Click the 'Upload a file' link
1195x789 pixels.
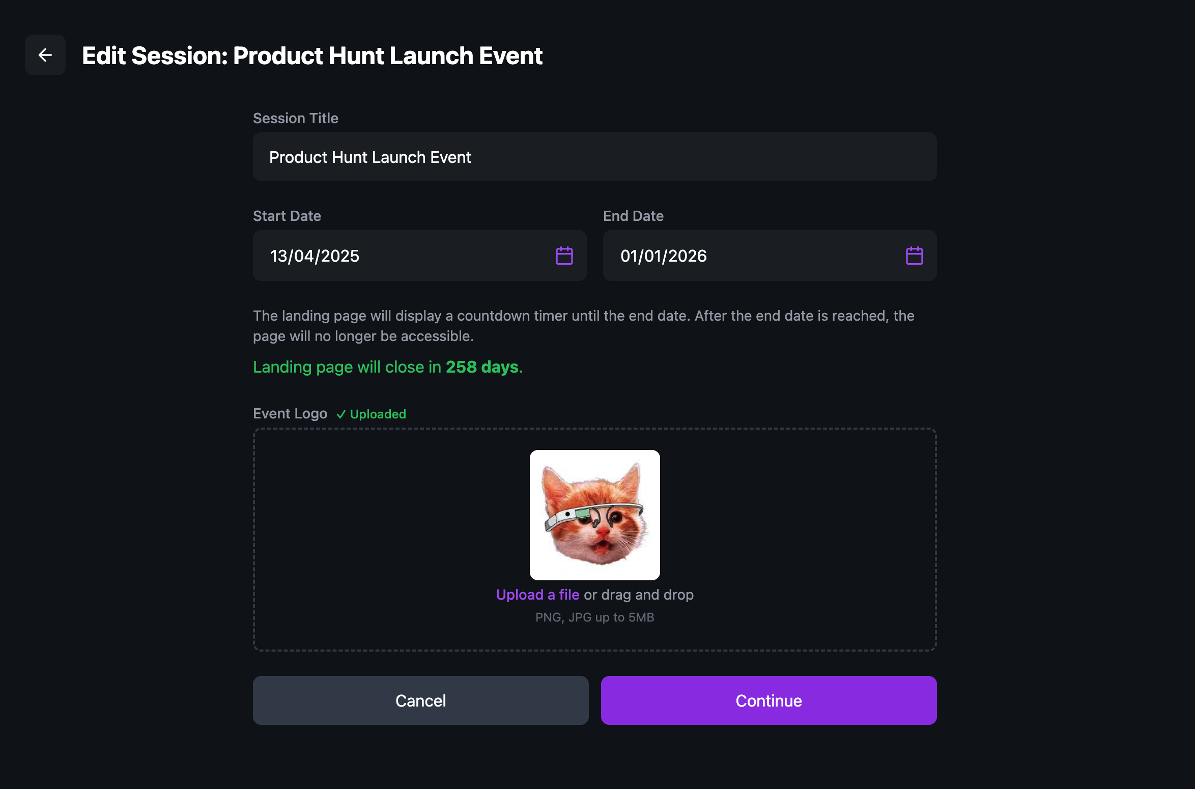[537, 595]
